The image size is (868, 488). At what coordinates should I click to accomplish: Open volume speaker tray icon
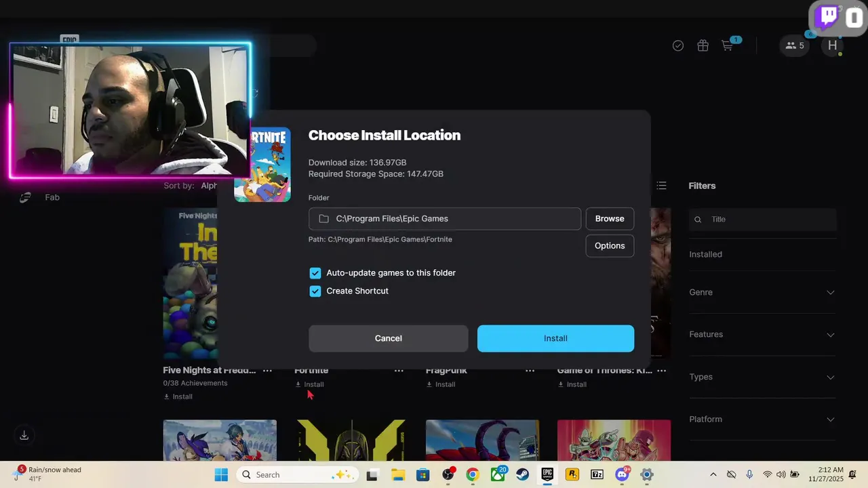pyautogui.click(x=781, y=475)
